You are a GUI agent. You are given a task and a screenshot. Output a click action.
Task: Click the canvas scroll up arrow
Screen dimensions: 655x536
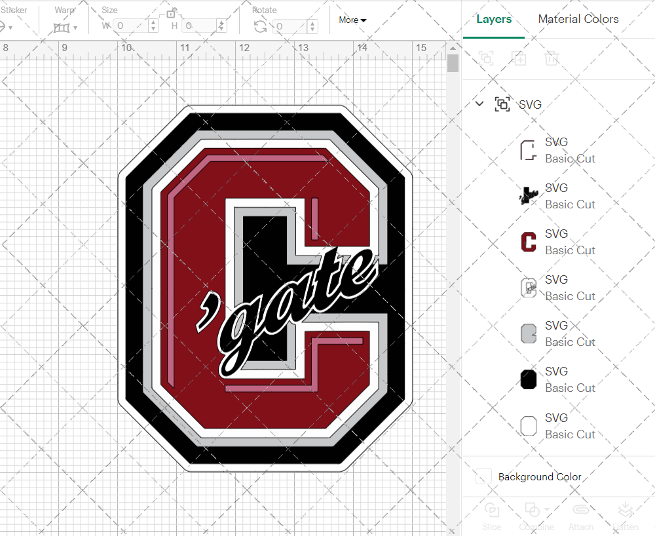point(453,48)
